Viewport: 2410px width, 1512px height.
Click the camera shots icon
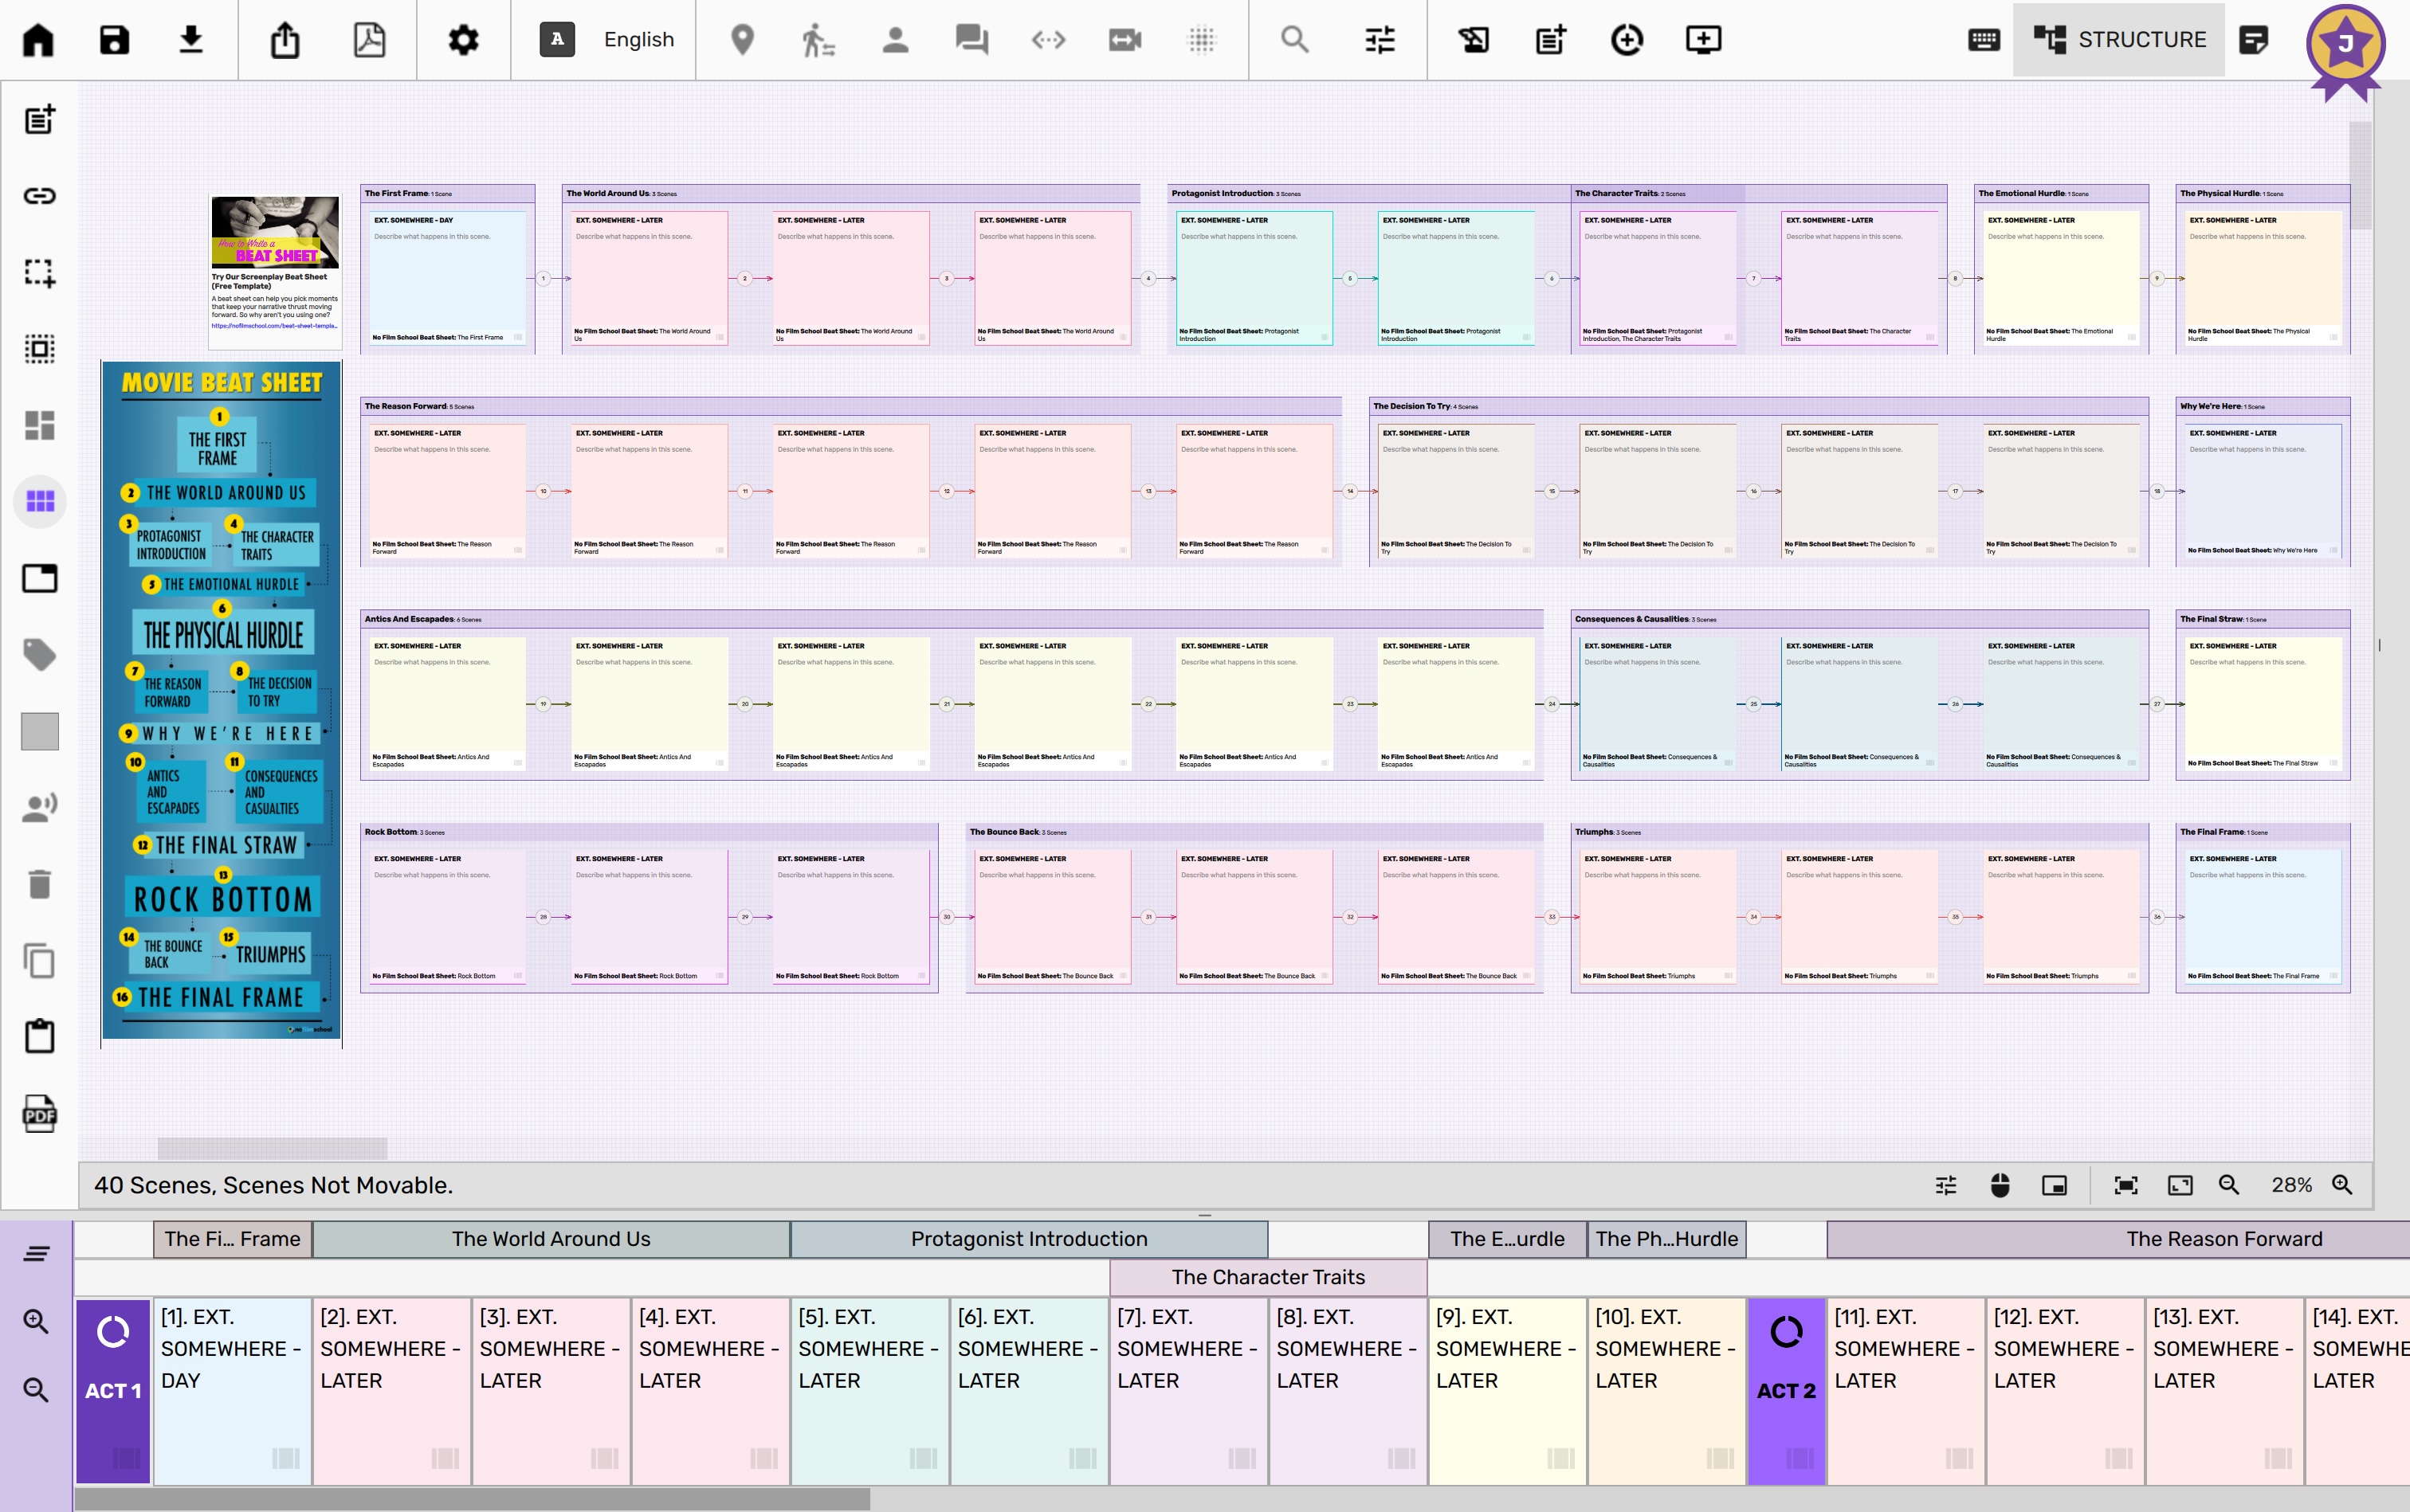tap(1125, 40)
